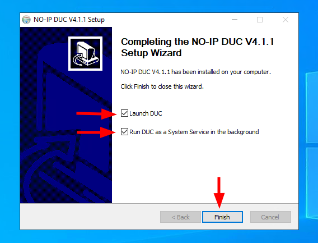Image resolution: width=318 pixels, height=243 pixels.
Task: Toggle Run DUC as System Service checkbox
Action: [124, 131]
